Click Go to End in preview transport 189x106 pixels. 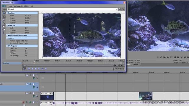(181, 57)
